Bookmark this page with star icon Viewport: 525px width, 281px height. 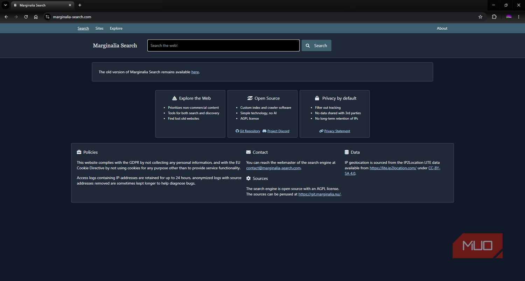480,17
